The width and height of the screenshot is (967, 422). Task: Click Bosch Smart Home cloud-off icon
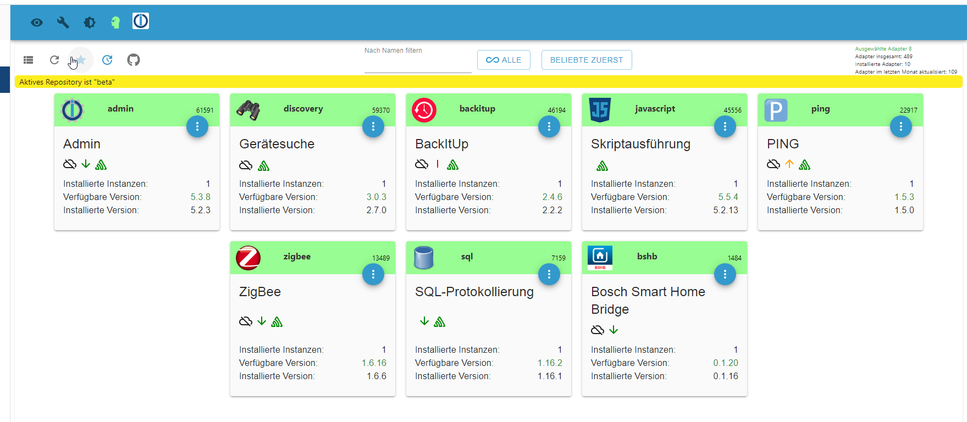[x=598, y=330]
